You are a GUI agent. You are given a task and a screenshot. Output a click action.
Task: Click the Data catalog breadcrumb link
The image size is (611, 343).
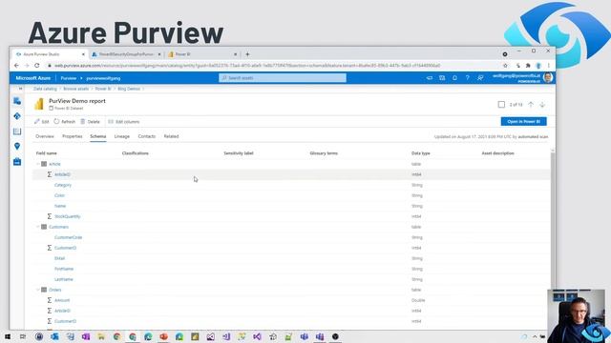[45, 89]
